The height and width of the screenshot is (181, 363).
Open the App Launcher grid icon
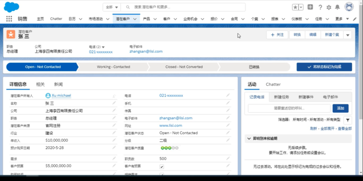[9, 19]
